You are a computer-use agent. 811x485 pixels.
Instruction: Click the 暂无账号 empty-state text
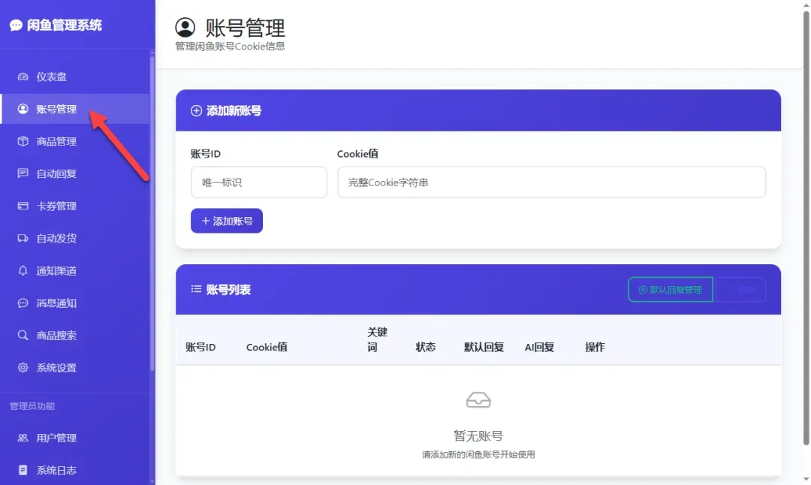(x=478, y=436)
